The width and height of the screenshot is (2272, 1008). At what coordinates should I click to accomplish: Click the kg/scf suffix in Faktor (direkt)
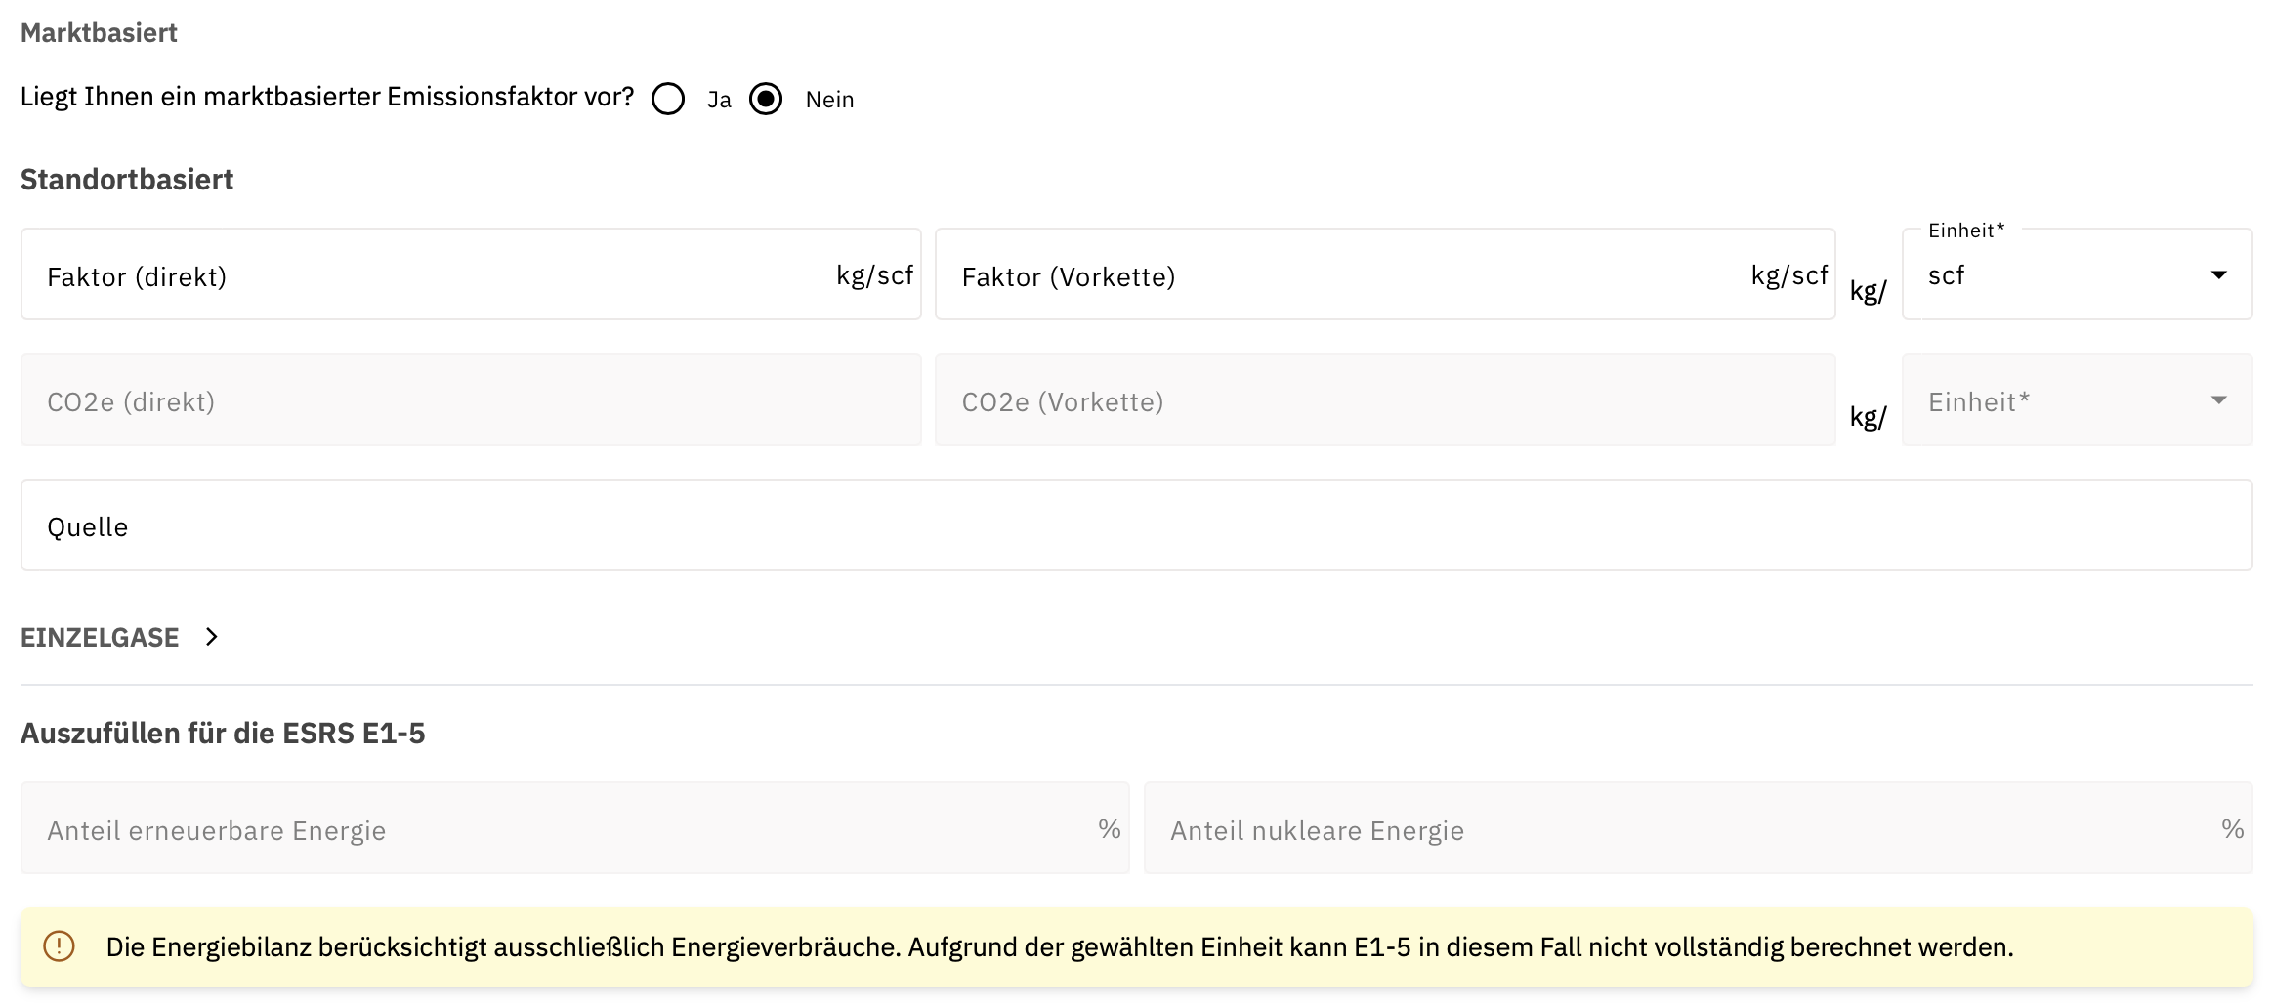pos(874,275)
